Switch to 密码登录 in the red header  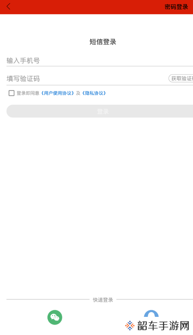tap(176, 7)
